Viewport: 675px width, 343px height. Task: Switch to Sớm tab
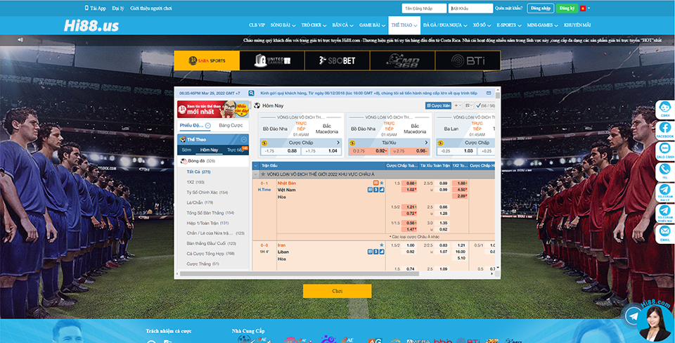[x=186, y=150]
